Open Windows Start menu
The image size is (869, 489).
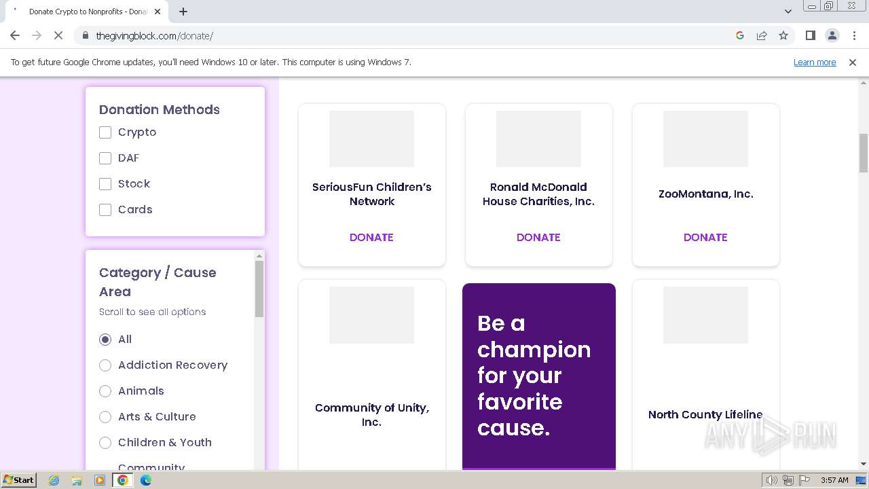click(x=18, y=480)
